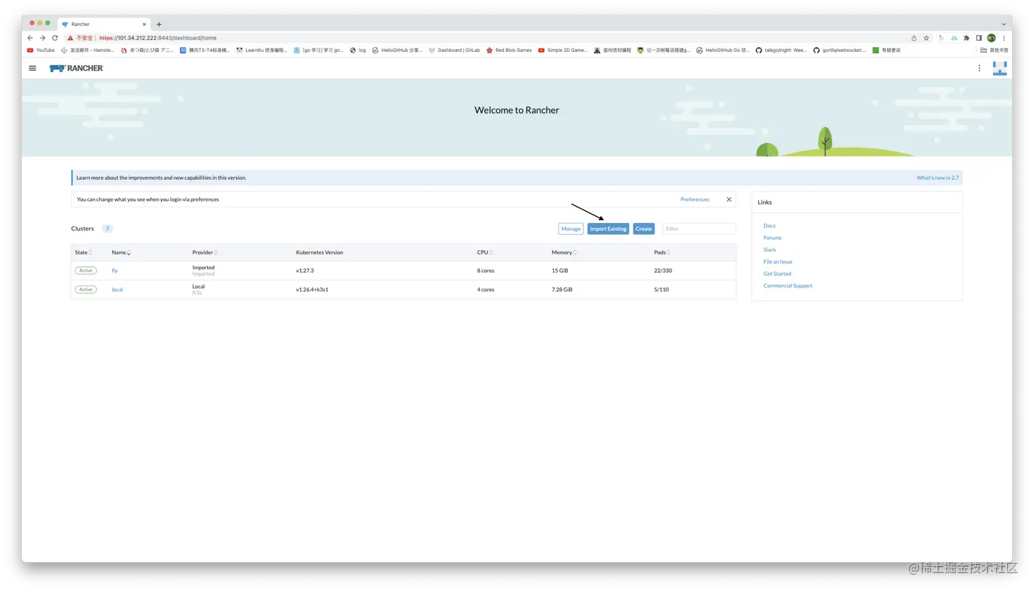The height and width of the screenshot is (591, 1034).
Task: Click the Manage clusters button
Action: [x=570, y=229]
